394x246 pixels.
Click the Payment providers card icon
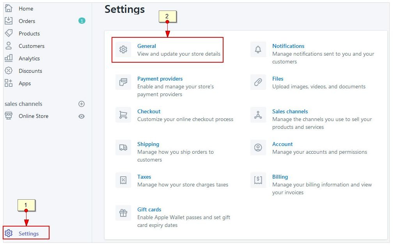pyautogui.click(x=123, y=82)
